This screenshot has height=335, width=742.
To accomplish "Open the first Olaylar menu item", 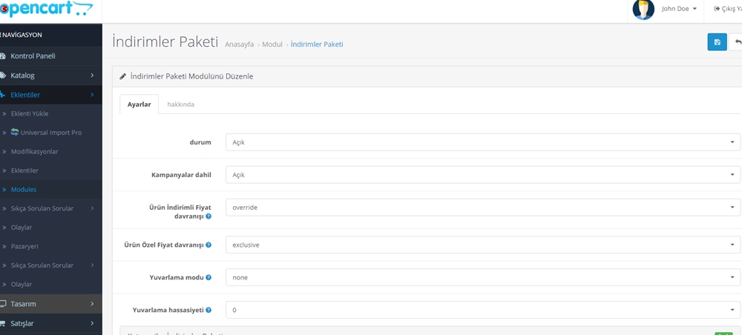I will 51,228.
